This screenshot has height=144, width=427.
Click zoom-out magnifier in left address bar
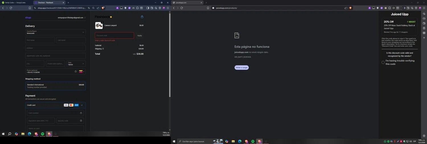pyautogui.click(x=93, y=8)
